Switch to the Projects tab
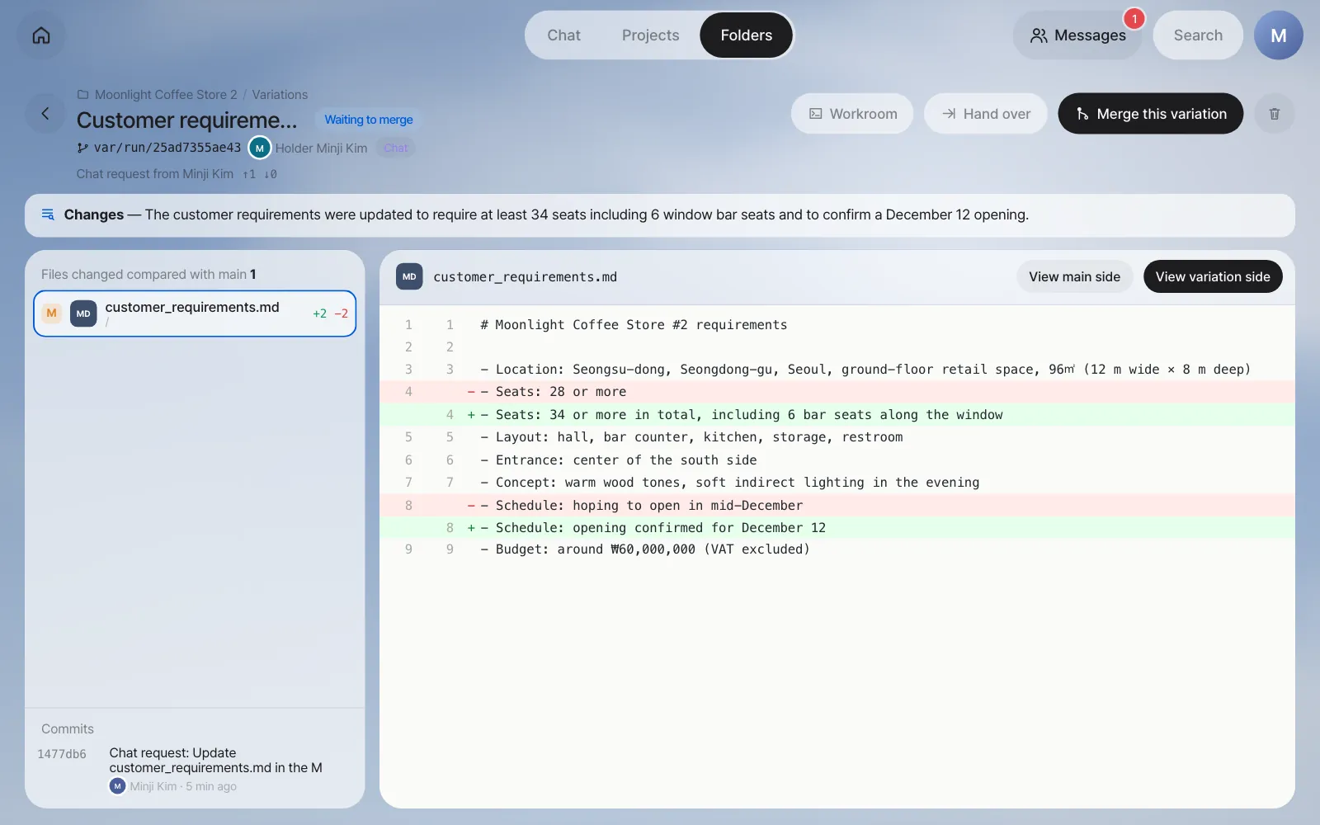1320x825 pixels. tap(650, 35)
